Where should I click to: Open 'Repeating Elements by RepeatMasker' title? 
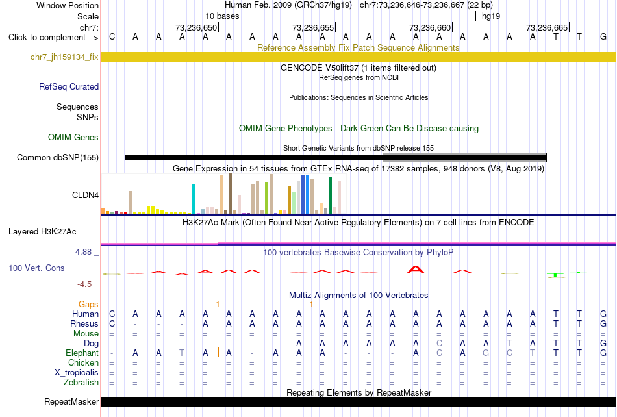359,392
